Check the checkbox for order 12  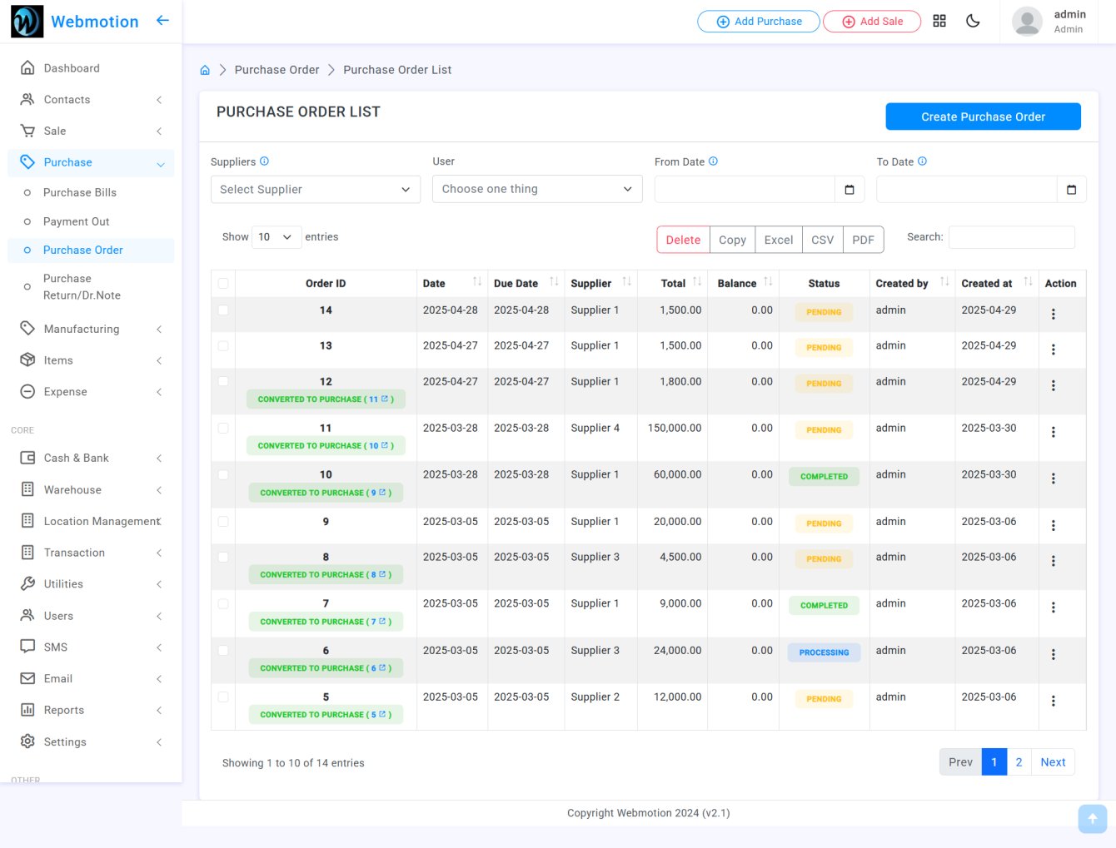[x=222, y=383]
